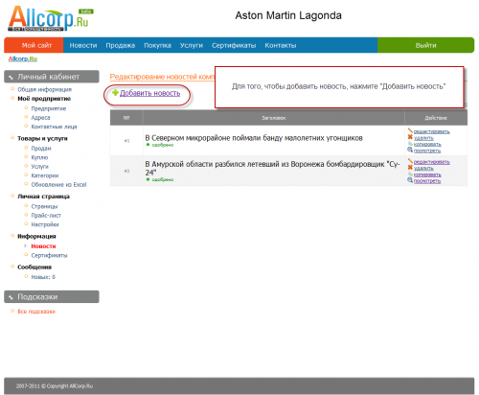
Task: Click the copy icon in news row #2
Action: 410,174
